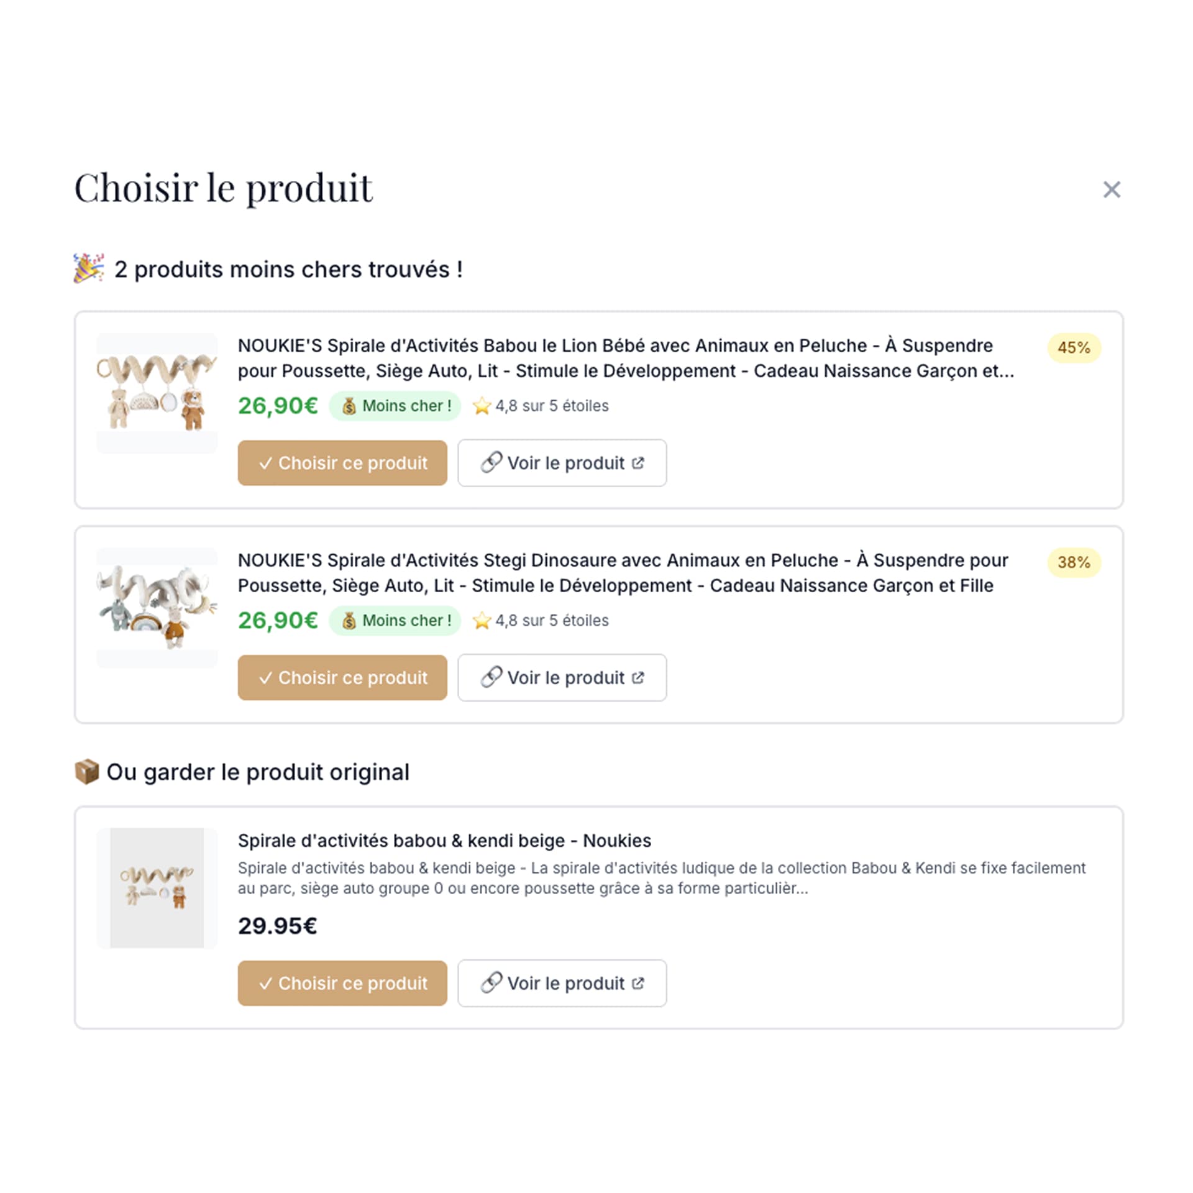Click the party popper icon in header

coord(89,268)
